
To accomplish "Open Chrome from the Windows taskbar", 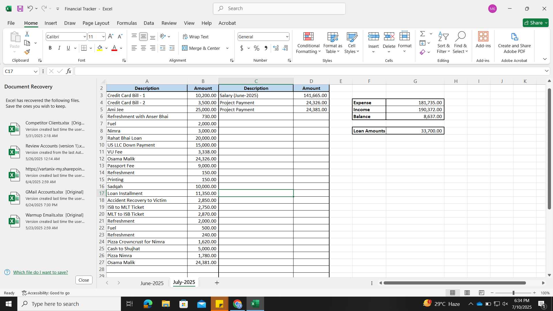I will [237, 304].
